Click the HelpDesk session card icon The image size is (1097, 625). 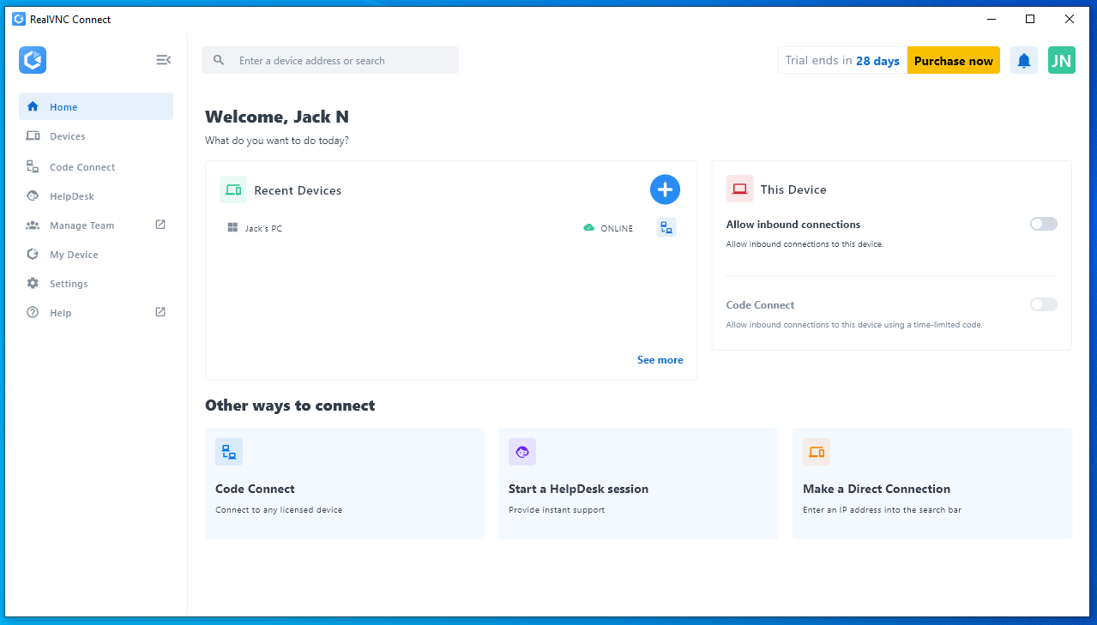tap(522, 452)
